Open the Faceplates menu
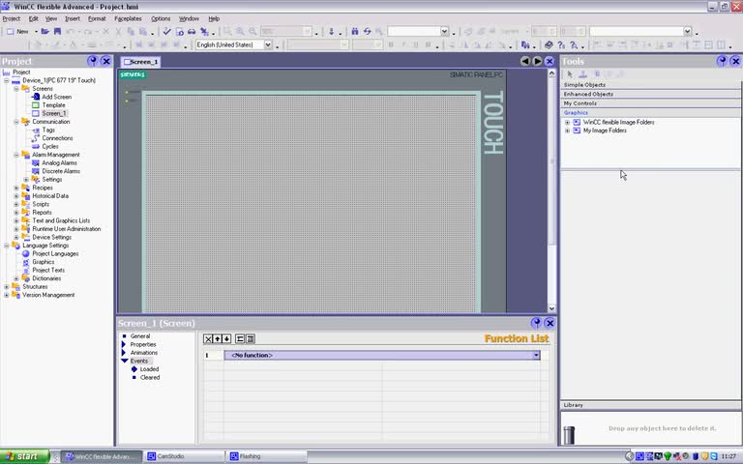 point(128,18)
